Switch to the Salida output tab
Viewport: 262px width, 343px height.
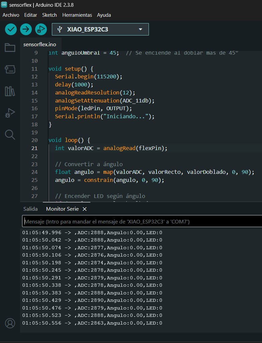coord(30,209)
